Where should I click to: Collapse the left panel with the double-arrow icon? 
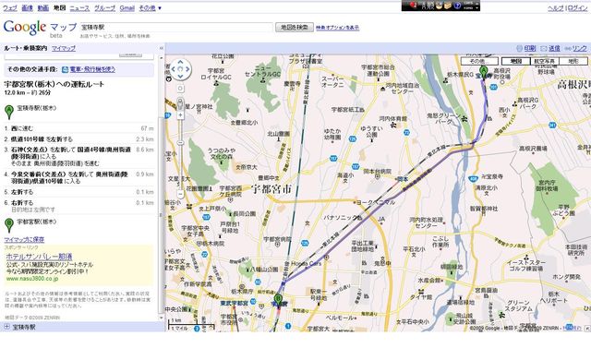tap(162, 48)
